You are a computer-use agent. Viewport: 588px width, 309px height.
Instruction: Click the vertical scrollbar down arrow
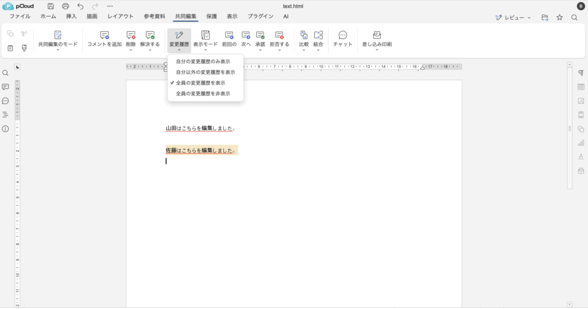click(570, 304)
